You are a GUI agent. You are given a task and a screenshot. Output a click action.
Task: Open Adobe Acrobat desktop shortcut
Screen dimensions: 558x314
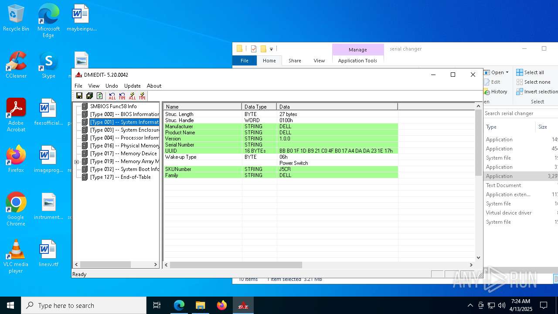(16, 115)
